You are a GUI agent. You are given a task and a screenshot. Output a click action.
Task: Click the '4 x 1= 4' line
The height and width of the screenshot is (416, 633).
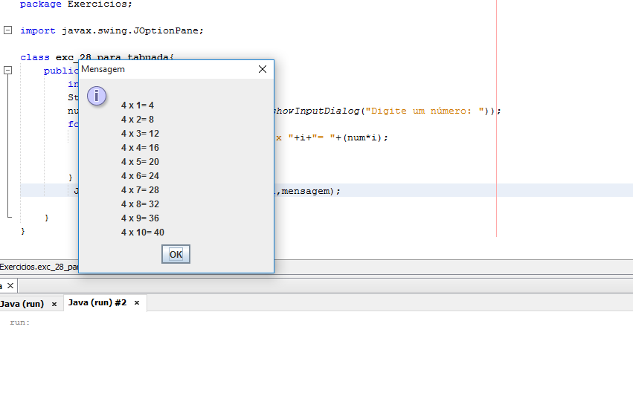[x=138, y=105]
